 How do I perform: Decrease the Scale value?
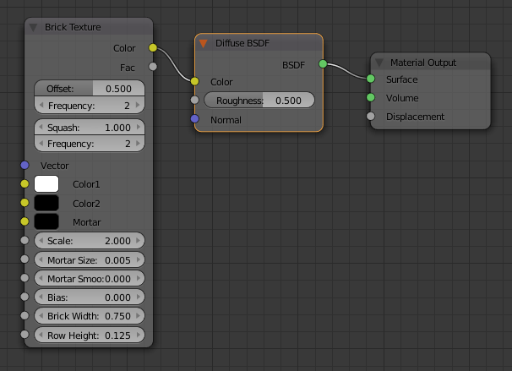click(41, 240)
